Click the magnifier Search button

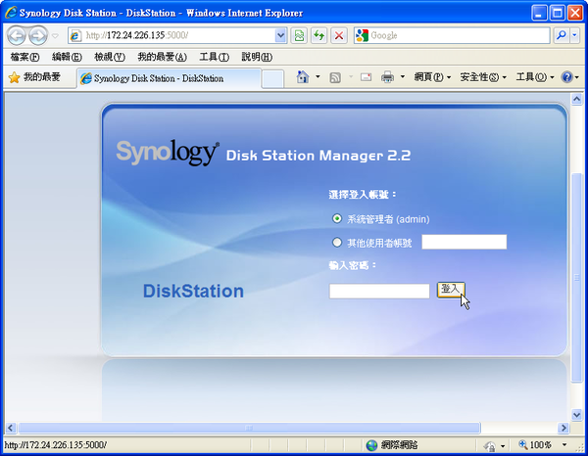pyautogui.click(x=562, y=35)
